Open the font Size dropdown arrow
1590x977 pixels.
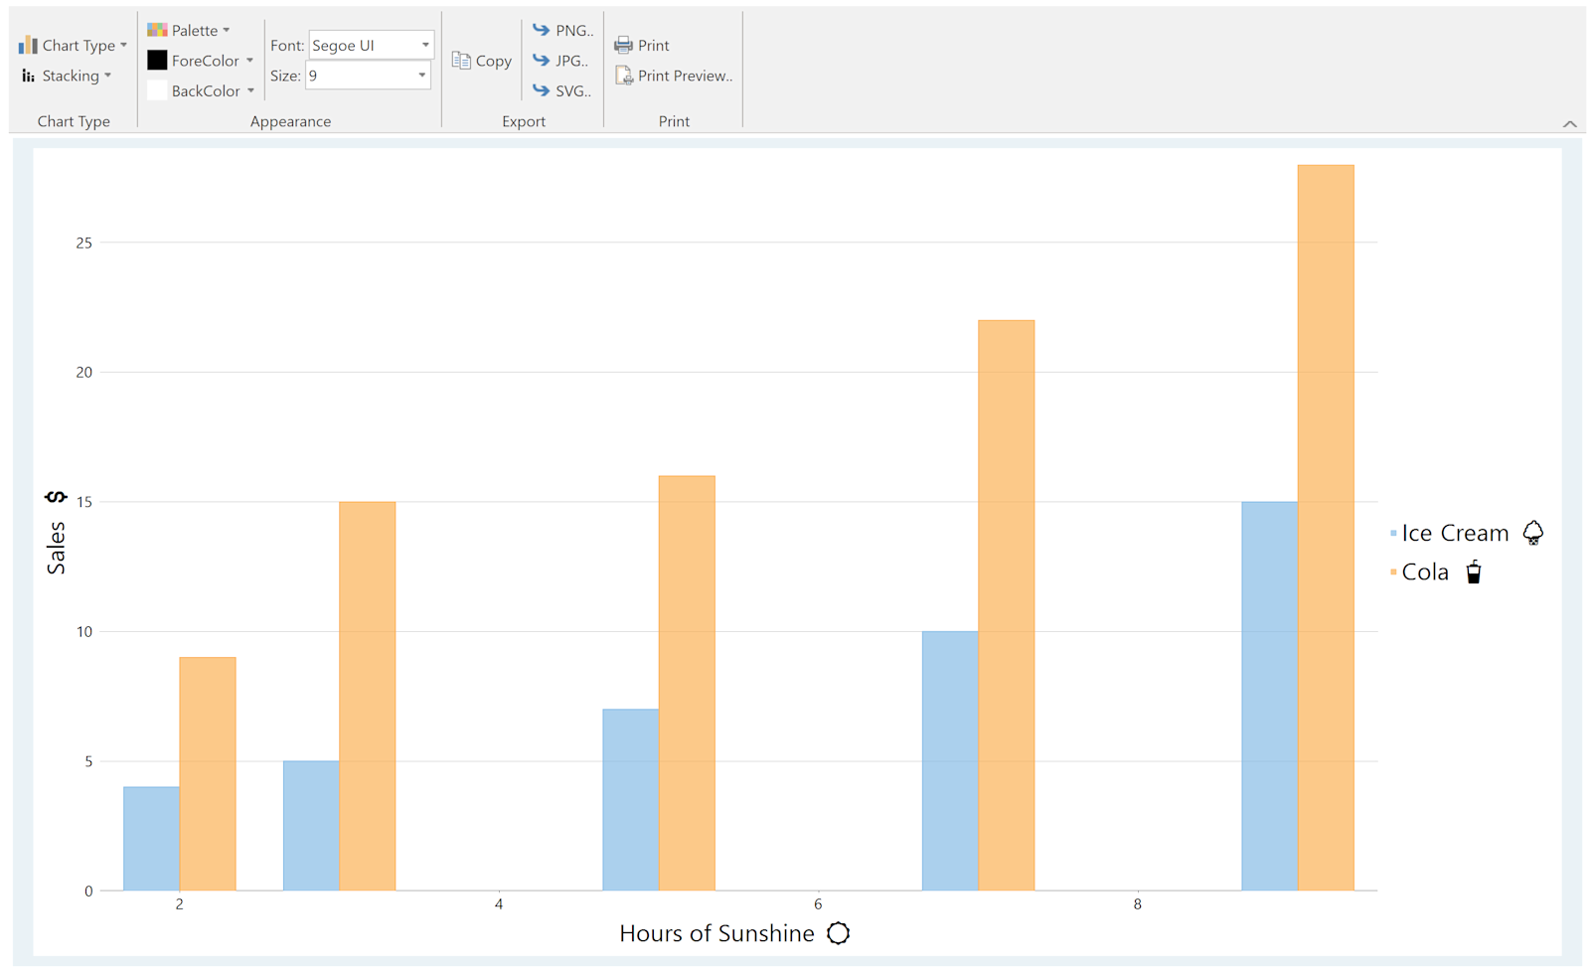tap(422, 76)
